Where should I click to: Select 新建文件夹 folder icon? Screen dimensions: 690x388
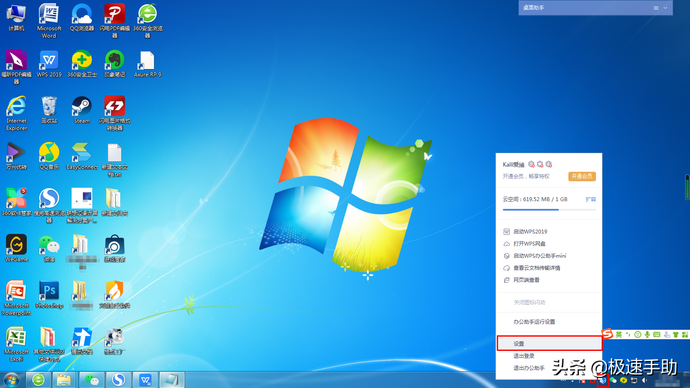[x=115, y=202]
